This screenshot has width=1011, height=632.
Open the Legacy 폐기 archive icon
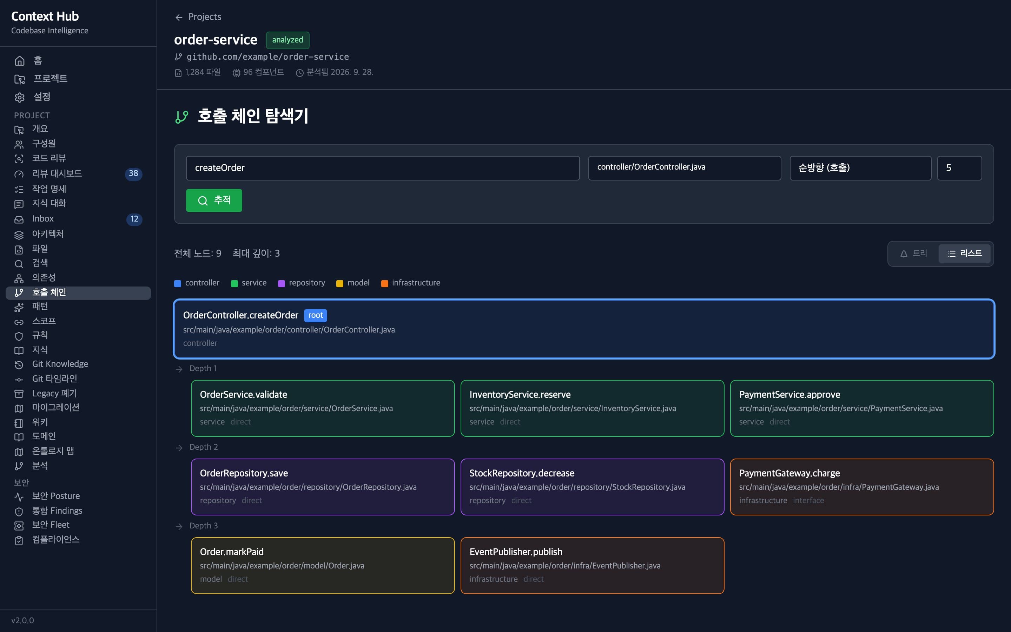(x=19, y=394)
